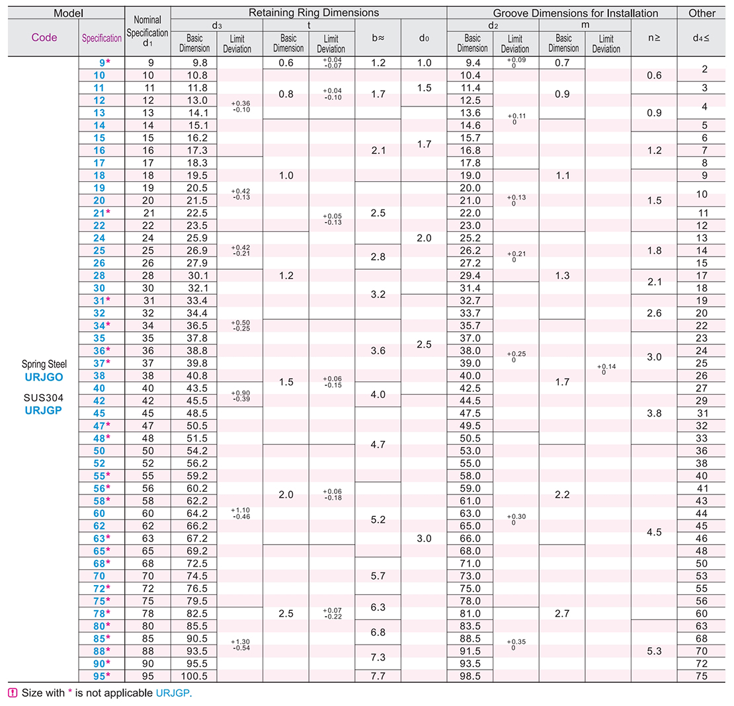Click the d3 tolerance +0.36 -0.10
Viewport: 734px width, 706px height.
click(x=241, y=106)
